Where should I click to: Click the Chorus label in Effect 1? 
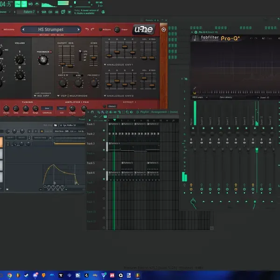click(x=112, y=106)
